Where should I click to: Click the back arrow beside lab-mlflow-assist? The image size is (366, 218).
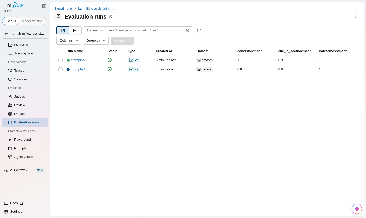pos(6,34)
